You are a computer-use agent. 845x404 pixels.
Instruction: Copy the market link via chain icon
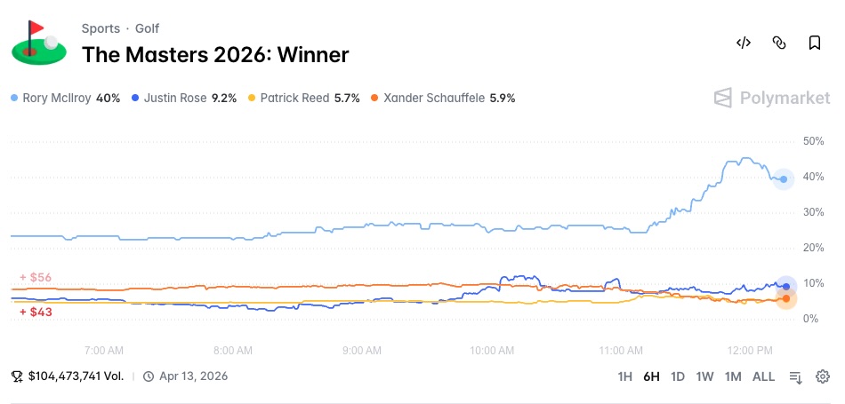[x=779, y=43]
